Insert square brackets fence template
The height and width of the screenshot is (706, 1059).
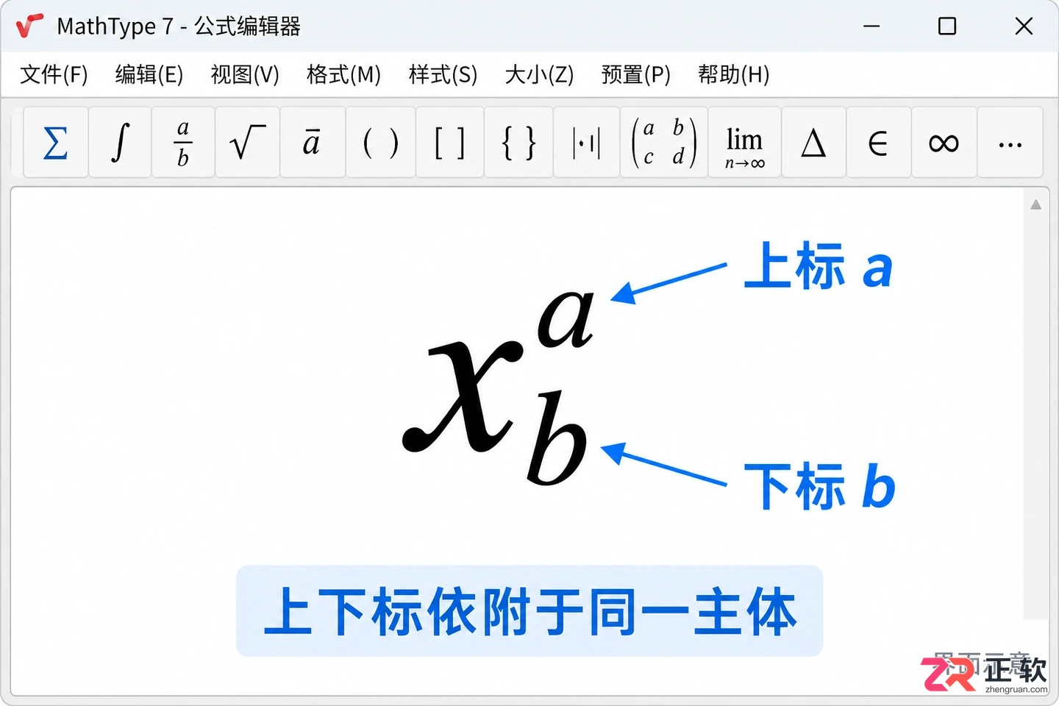point(449,143)
